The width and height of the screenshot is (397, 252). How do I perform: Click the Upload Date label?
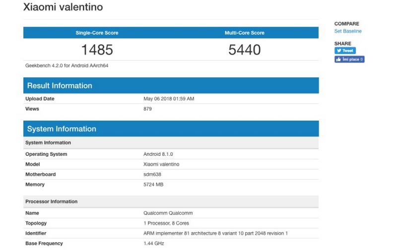pyautogui.click(x=40, y=99)
